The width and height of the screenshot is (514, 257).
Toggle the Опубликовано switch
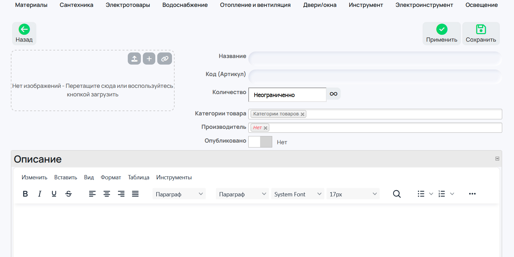[x=260, y=142]
